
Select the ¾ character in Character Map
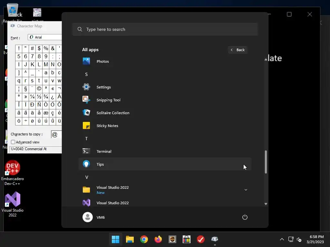pos(46,96)
